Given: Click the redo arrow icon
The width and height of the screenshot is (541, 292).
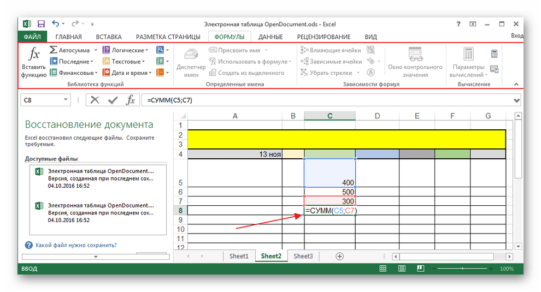Looking at the screenshot, I should [75, 23].
